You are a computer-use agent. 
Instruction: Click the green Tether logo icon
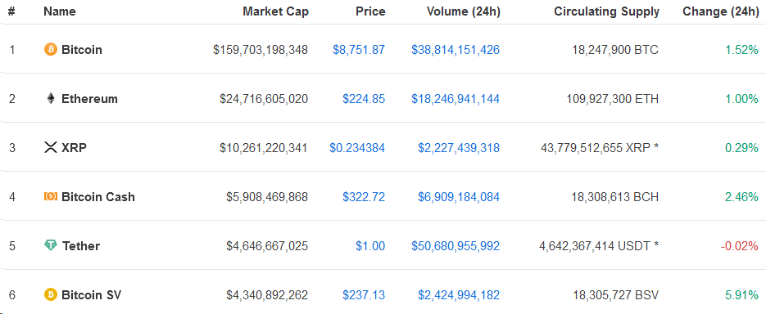tap(50, 246)
